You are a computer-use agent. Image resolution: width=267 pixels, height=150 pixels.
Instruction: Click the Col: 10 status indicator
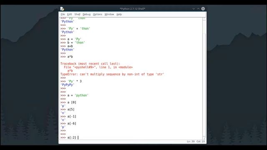[x=201, y=142]
